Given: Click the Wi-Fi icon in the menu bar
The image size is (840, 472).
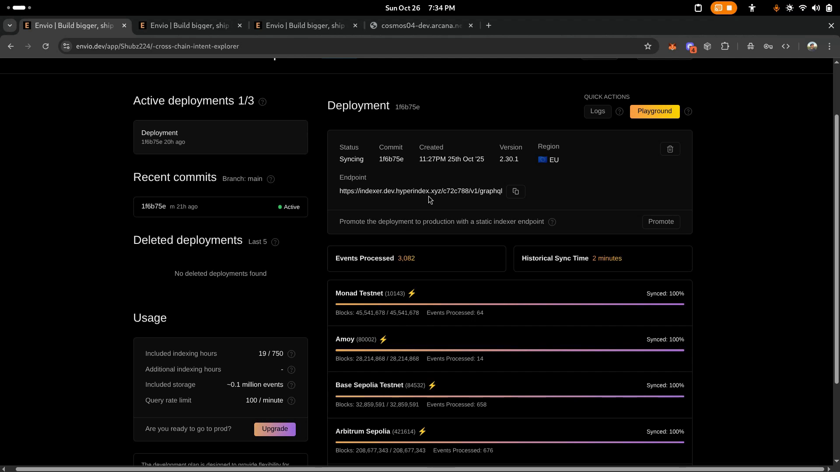Looking at the screenshot, I should point(802,8).
